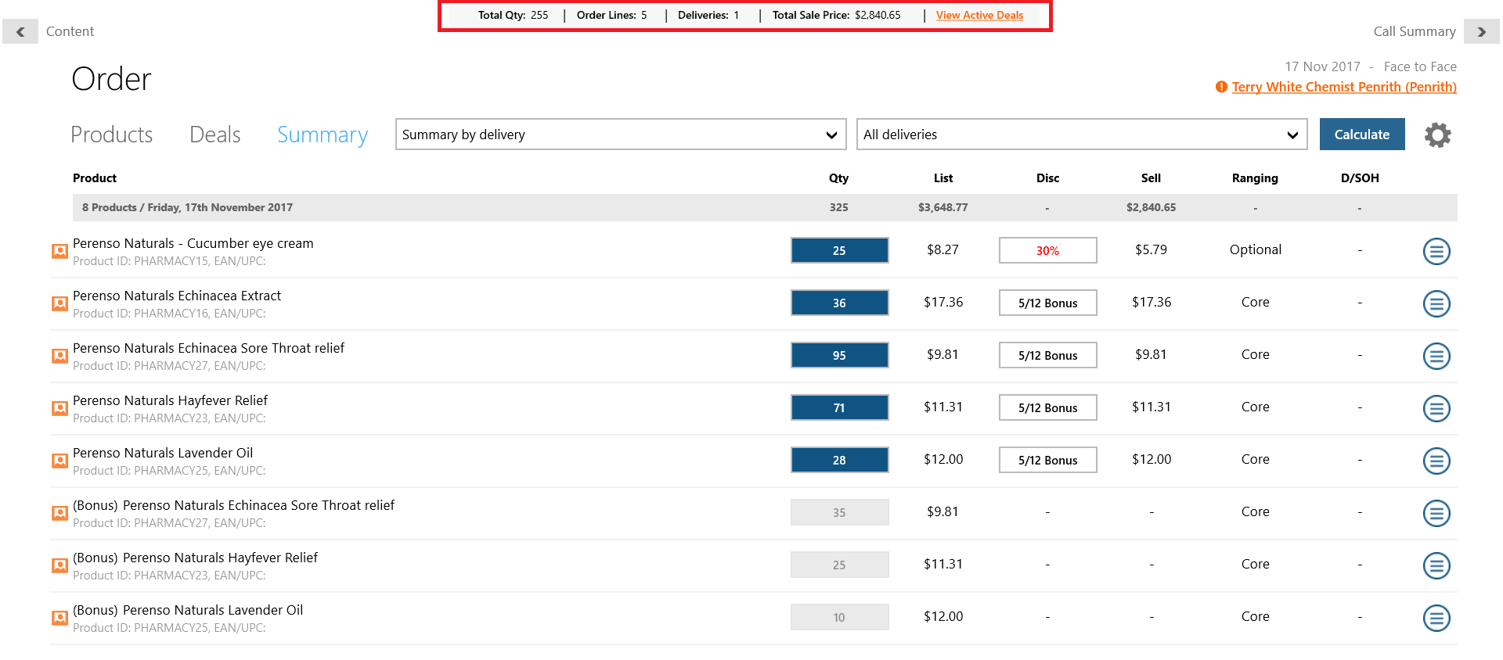Viewport: 1503px width, 660px height.
Task: Select the Summary tab
Action: tap(323, 135)
